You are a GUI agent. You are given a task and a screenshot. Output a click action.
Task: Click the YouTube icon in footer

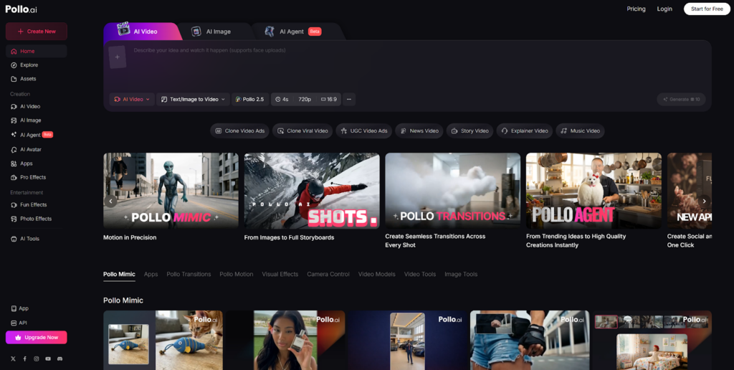[x=48, y=359]
